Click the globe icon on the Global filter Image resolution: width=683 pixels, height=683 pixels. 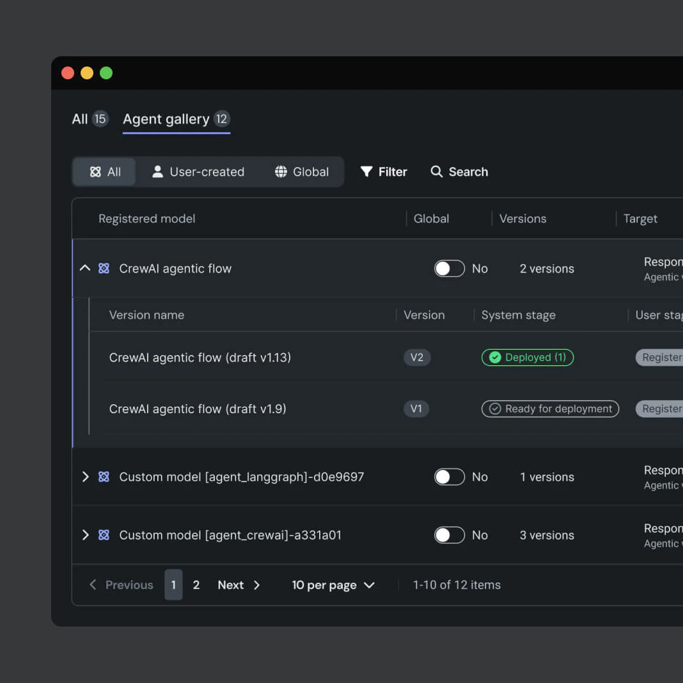click(280, 171)
